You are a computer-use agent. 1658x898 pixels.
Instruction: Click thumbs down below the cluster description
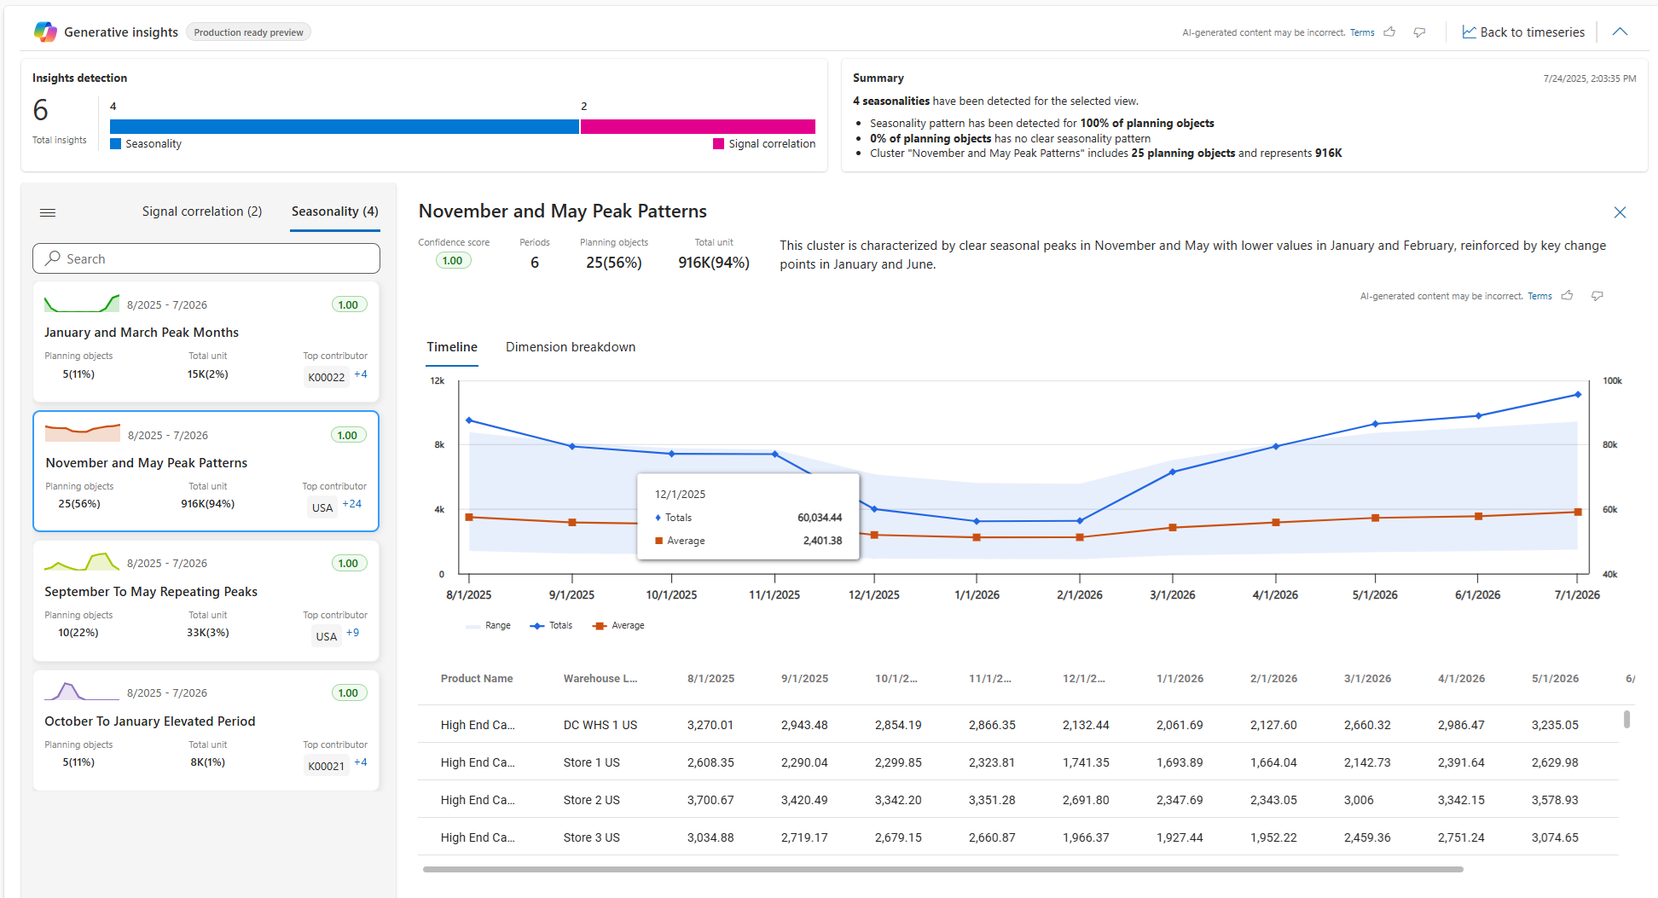click(x=1597, y=296)
